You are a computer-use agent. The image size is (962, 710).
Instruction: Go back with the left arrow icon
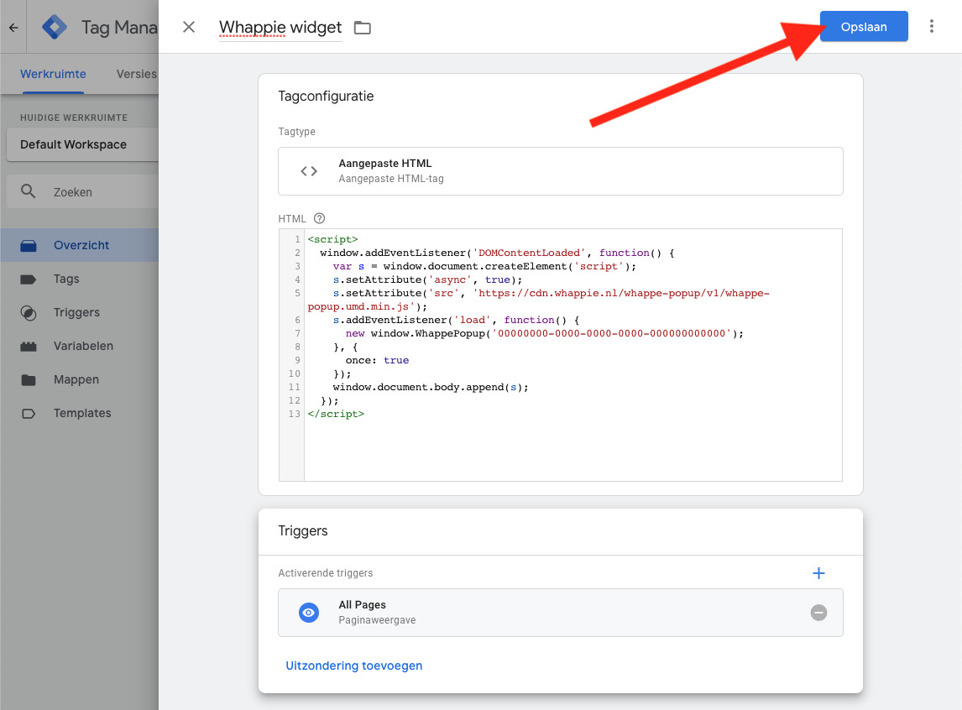pos(13,27)
